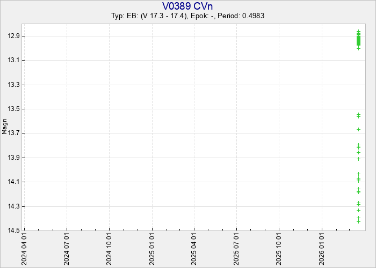This screenshot has width=376, height=268.
Task: Select the 13.1 y-axis tick label
Action: click(13, 60)
